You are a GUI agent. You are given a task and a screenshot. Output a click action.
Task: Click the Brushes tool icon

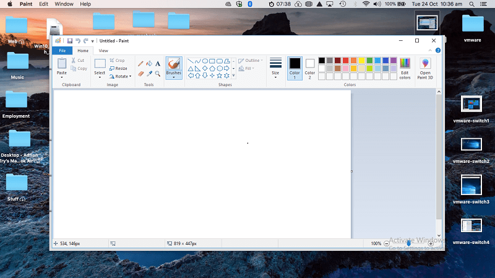point(174,64)
